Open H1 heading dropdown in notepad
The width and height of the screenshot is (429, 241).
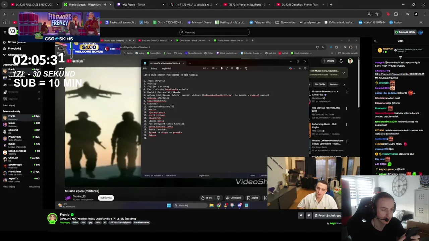pos(205,68)
